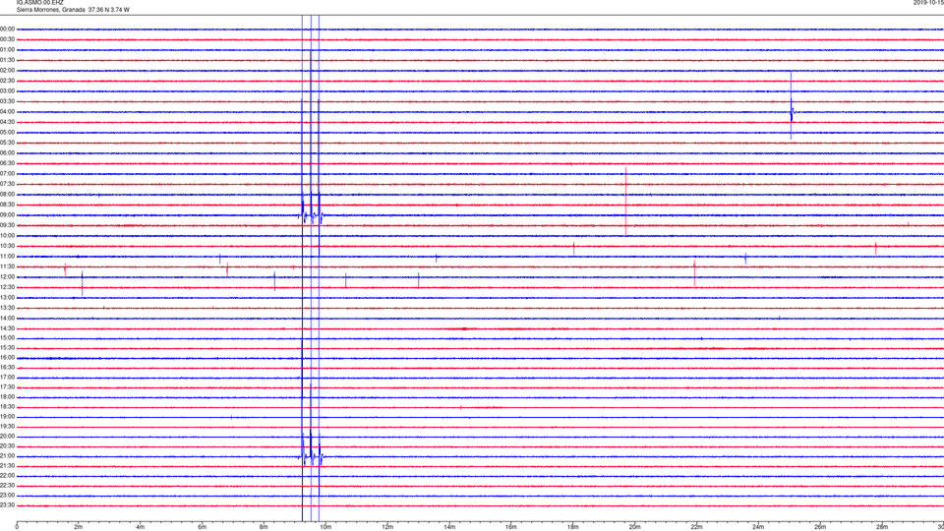Click the 14m label on bottom axis
The image size is (944, 531).
449,527
